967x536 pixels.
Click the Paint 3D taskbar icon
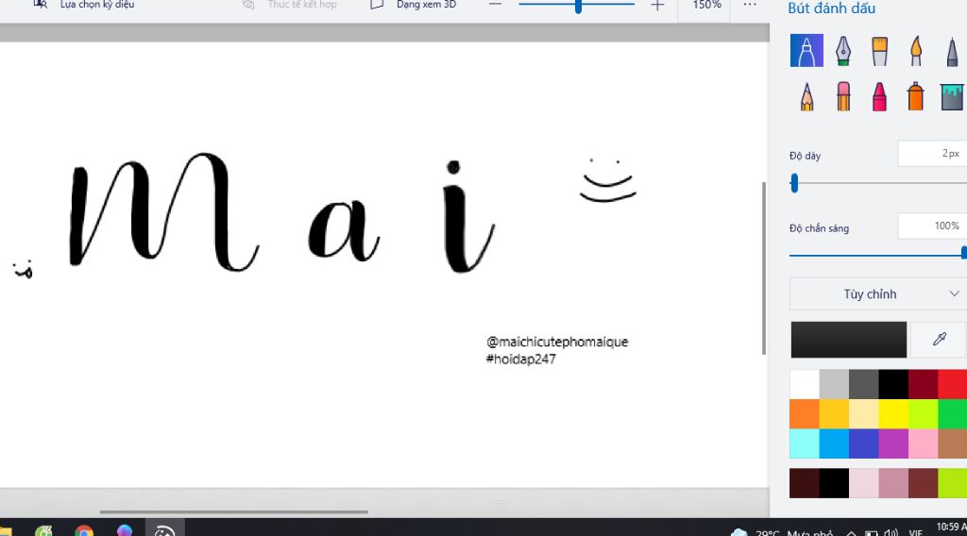[x=164, y=530]
